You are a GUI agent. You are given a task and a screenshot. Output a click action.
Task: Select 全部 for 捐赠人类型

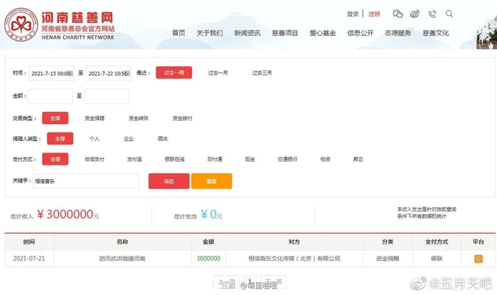(60, 138)
